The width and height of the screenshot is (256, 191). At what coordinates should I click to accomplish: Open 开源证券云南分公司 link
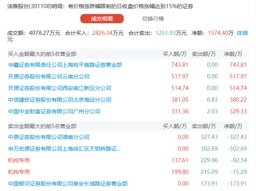(x=48, y=76)
